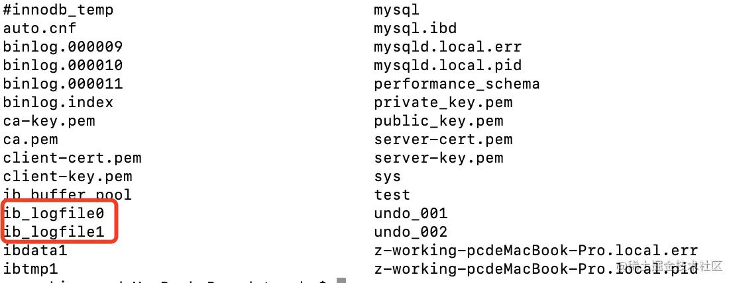Click the server-cert.pem file name
The image size is (733, 283).
coord(443,140)
